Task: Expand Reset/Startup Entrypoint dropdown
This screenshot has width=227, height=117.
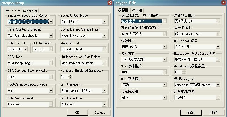Action: (51, 36)
